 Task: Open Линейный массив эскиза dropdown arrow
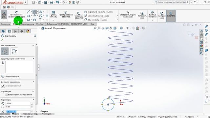tap(117, 16)
